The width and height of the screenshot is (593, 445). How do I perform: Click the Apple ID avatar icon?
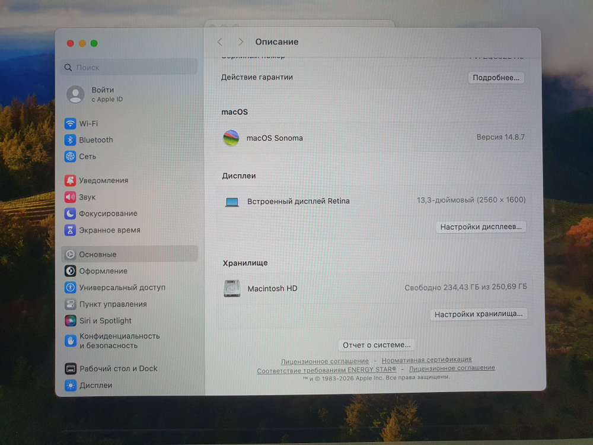tap(76, 94)
